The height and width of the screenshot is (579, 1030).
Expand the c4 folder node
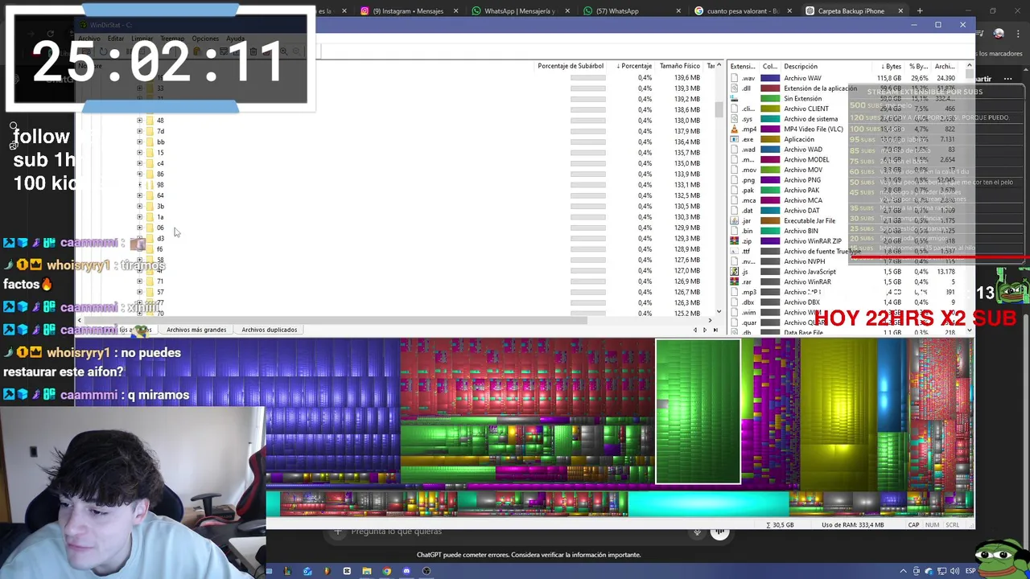139,163
